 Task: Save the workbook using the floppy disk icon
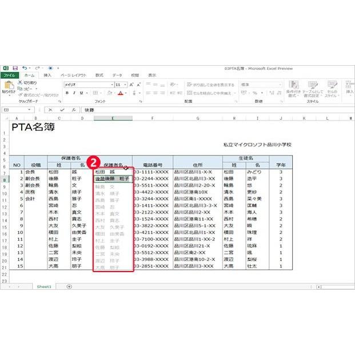click(15, 68)
